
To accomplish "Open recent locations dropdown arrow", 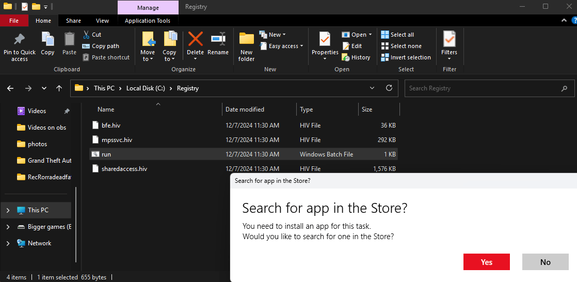I will (44, 88).
